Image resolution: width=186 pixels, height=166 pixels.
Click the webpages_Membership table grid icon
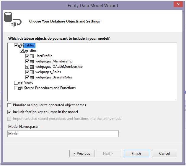pyautogui.click(x=32, y=62)
